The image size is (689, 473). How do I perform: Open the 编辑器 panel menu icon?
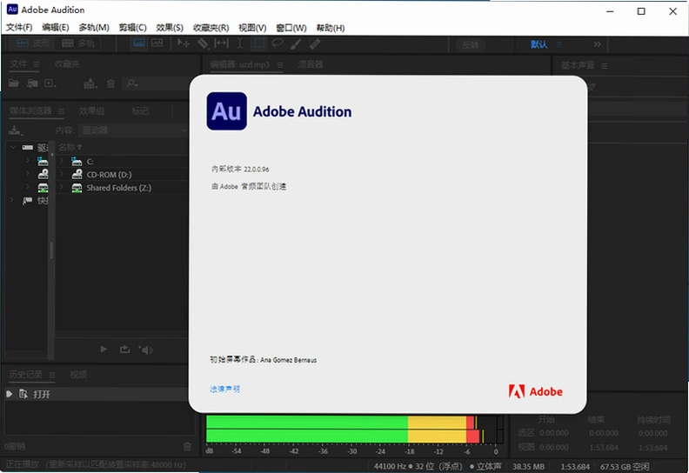coord(280,65)
